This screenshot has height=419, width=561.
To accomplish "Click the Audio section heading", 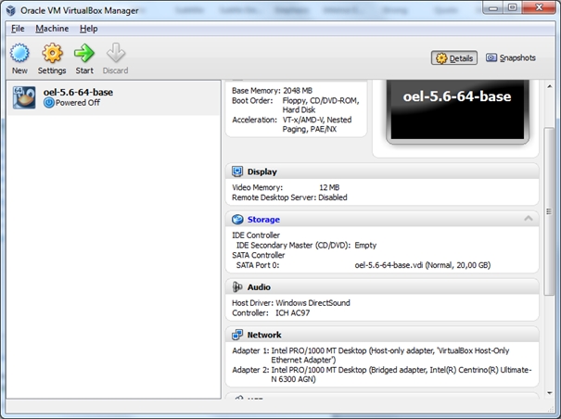I will [x=259, y=287].
